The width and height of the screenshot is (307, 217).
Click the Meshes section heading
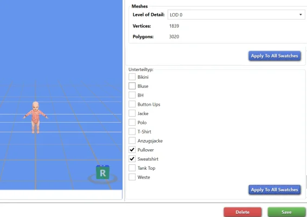coord(139,7)
